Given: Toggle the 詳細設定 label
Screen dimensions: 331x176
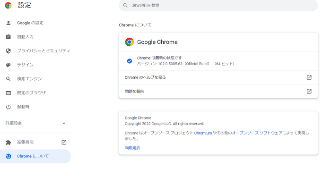Looking at the screenshot, I should click(x=14, y=123).
